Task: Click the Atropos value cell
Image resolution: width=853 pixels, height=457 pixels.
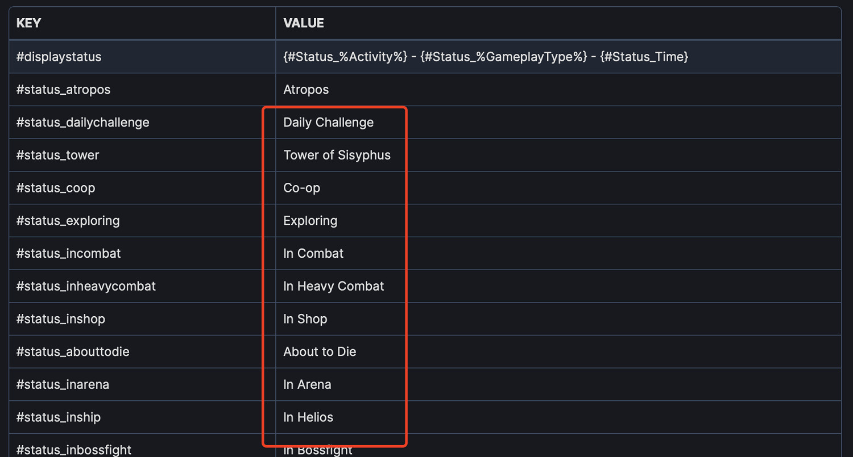Action: (306, 90)
